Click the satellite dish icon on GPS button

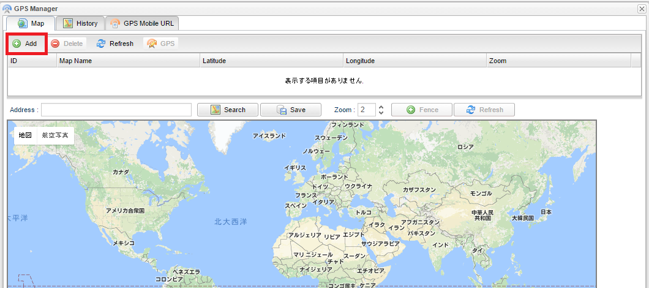152,44
